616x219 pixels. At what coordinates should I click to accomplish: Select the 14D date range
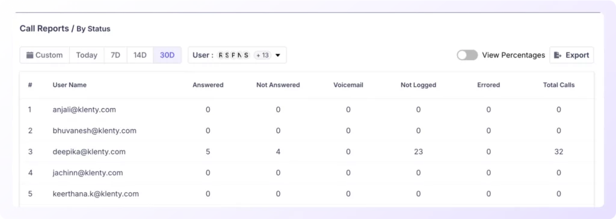[x=140, y=55]
